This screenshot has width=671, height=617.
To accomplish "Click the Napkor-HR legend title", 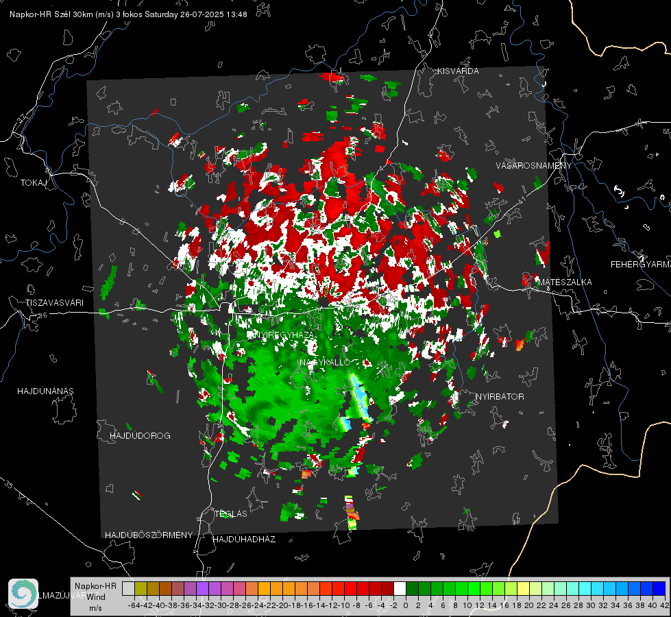I will tap(95, 585).
